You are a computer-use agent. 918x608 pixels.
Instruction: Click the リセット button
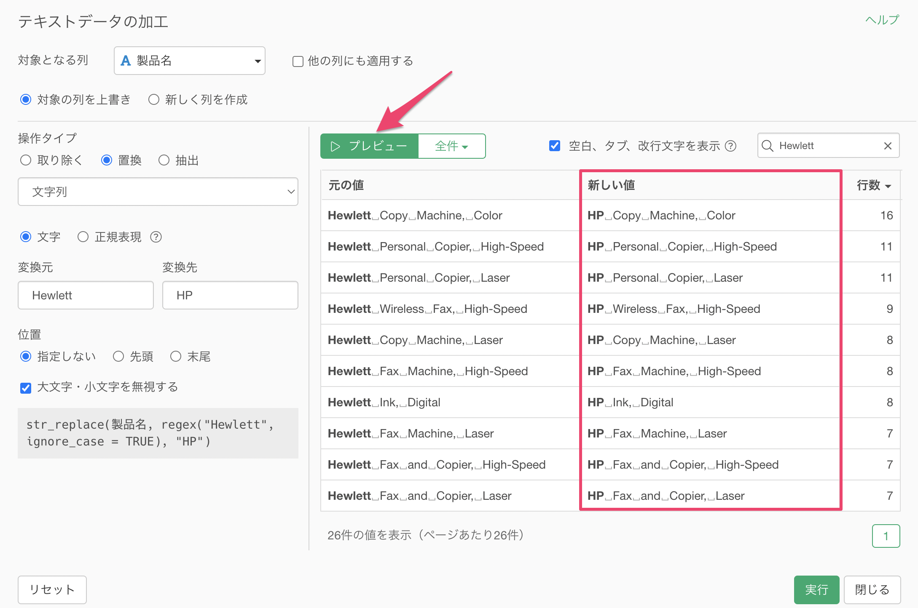pos(52,589)
